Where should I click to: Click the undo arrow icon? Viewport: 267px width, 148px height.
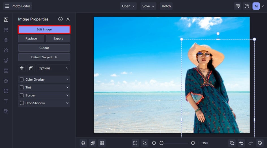[x=241, y=143]
